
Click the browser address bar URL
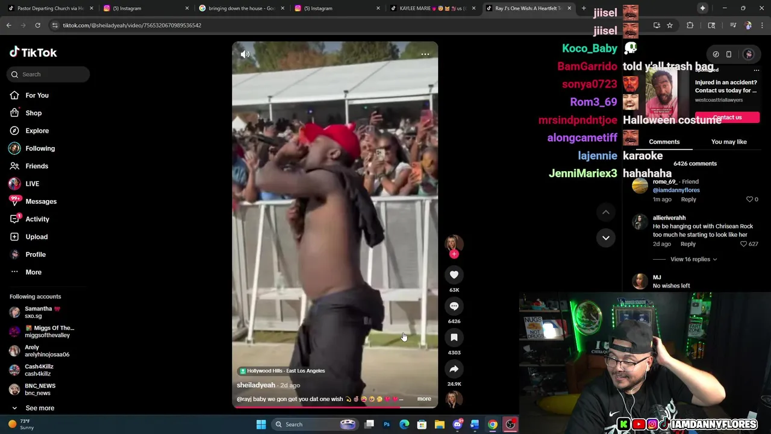click(133, 25)
